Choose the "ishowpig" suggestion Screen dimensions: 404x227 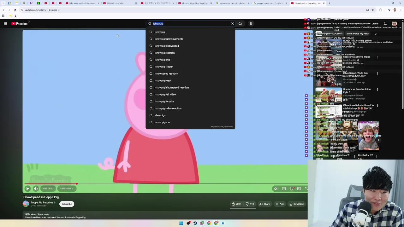pyautogui.click(x=190, y=32)
